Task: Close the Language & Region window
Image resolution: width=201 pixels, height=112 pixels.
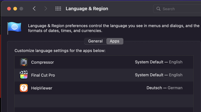Action: click(9, 9)
